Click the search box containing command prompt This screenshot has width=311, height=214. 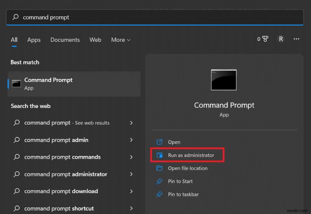[155, 17]
